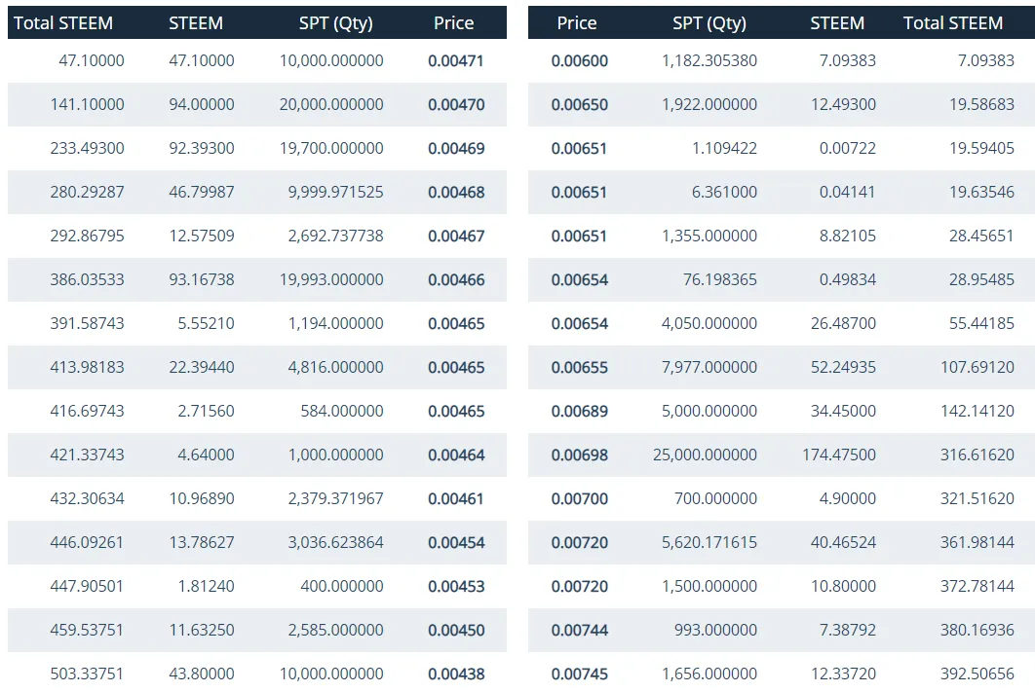This screenshot has width=1035, height=692.
Task: Select the 9,999.971525 SPT quantity cell
Action: [x=335, y=192]
